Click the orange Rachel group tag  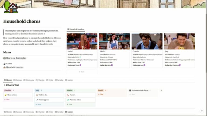pos(101,90)
